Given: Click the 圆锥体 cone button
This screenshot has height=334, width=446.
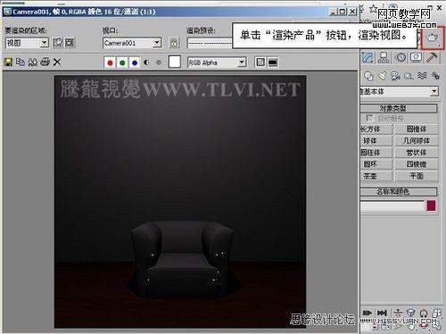Looking at the screenshot, I should 417,129.
